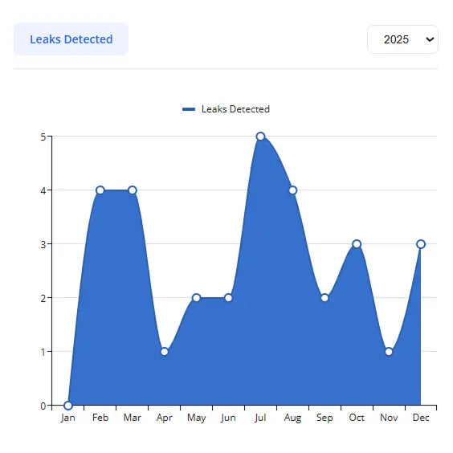
Task: Click the Jul peak data point at 5
Action: tap(260, 137)
